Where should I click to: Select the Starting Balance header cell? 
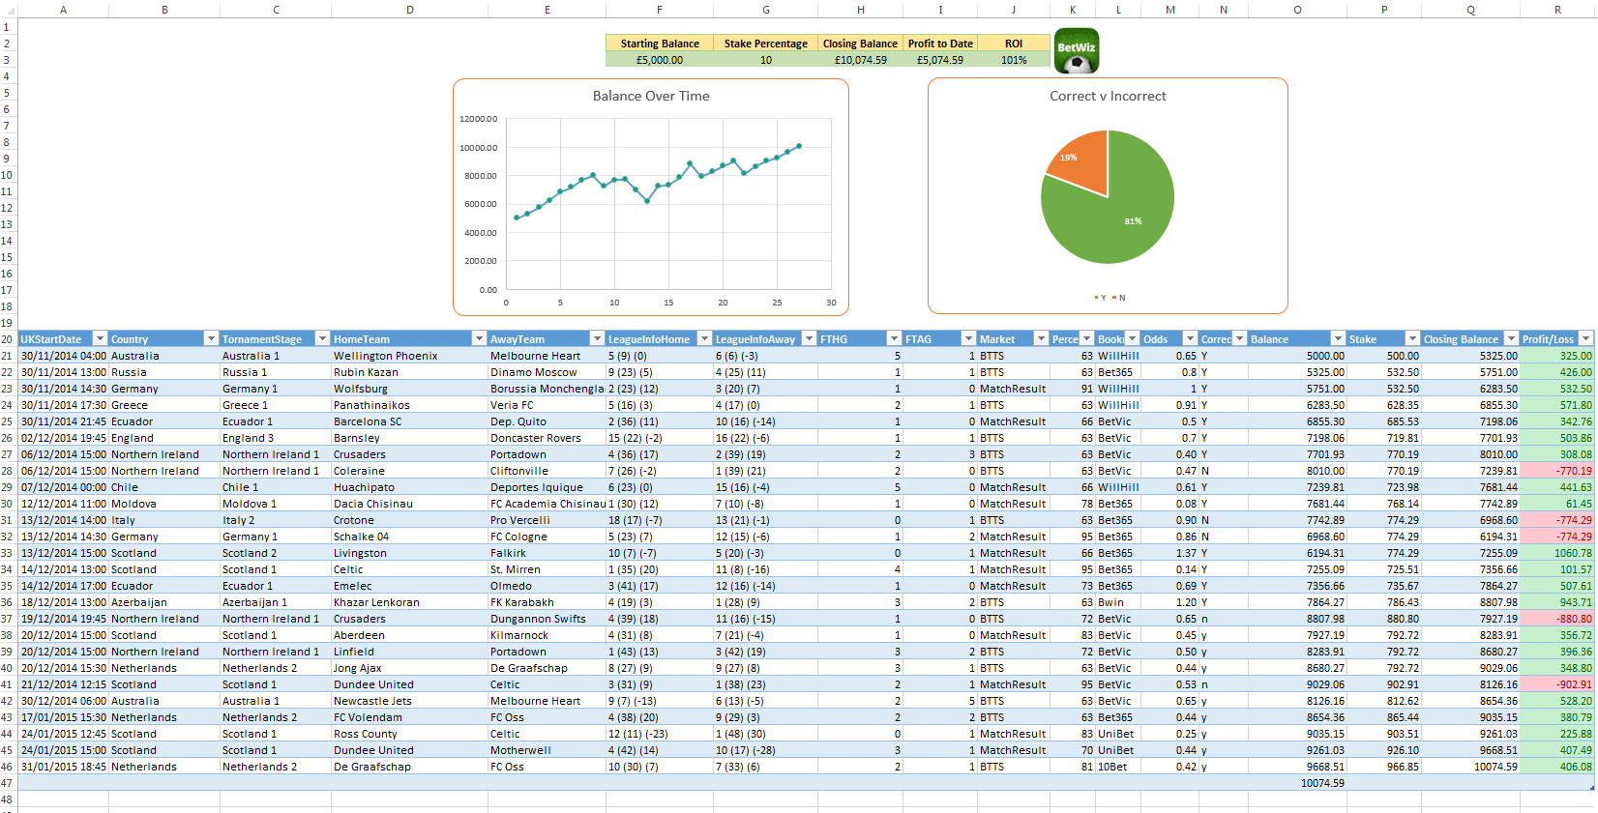click(x=660, y=44)
